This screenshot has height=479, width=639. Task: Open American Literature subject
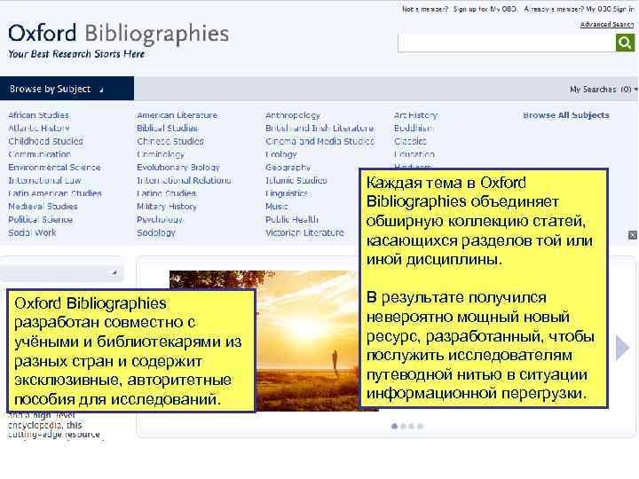pyautogui.click(x=177, y=115)
